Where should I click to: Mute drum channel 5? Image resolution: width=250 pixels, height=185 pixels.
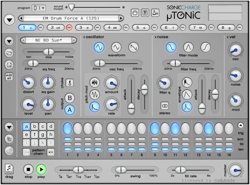(x=154, y=28)
